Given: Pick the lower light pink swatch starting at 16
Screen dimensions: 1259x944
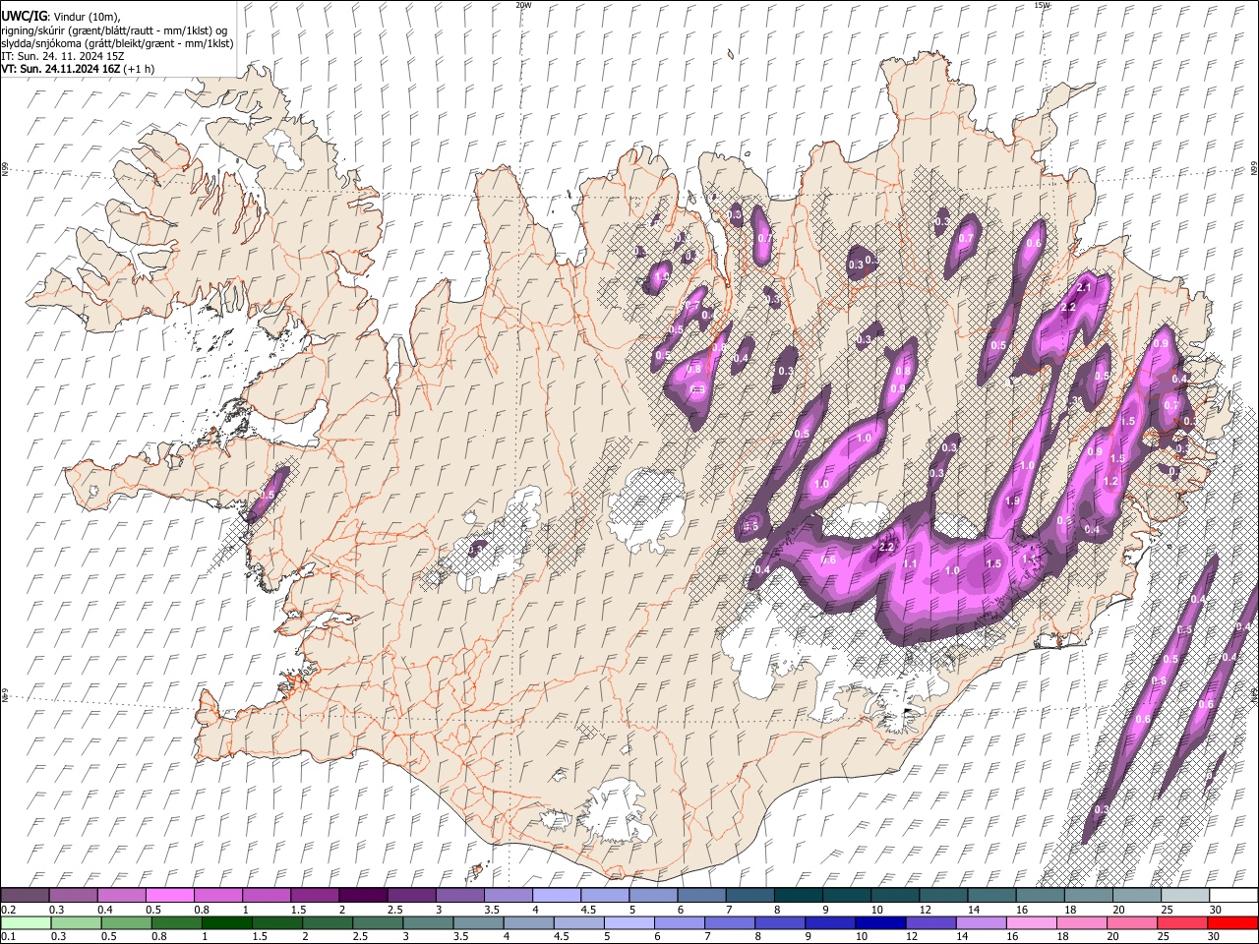Looking at the screenshot, I should tap(1032, 922).
